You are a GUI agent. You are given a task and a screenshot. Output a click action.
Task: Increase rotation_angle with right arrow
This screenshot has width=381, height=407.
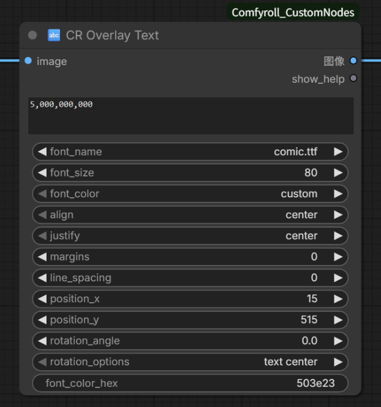click(338, 341)
